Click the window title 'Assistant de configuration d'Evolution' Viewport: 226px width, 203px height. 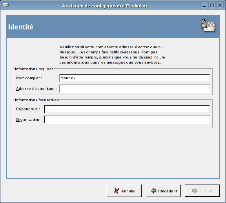104,6
